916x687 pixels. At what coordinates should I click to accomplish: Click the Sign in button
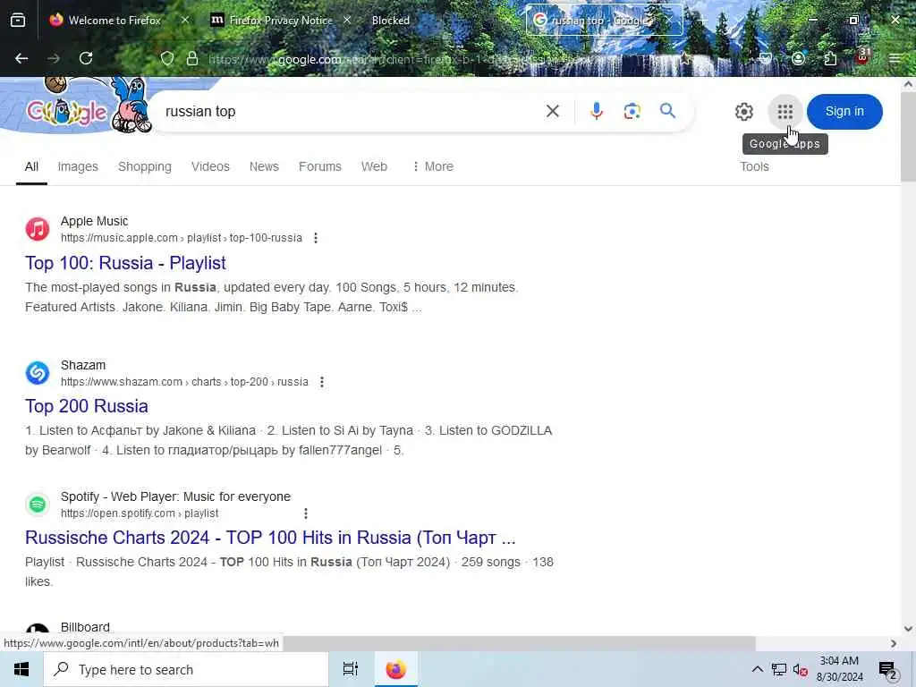pos(844,112)
